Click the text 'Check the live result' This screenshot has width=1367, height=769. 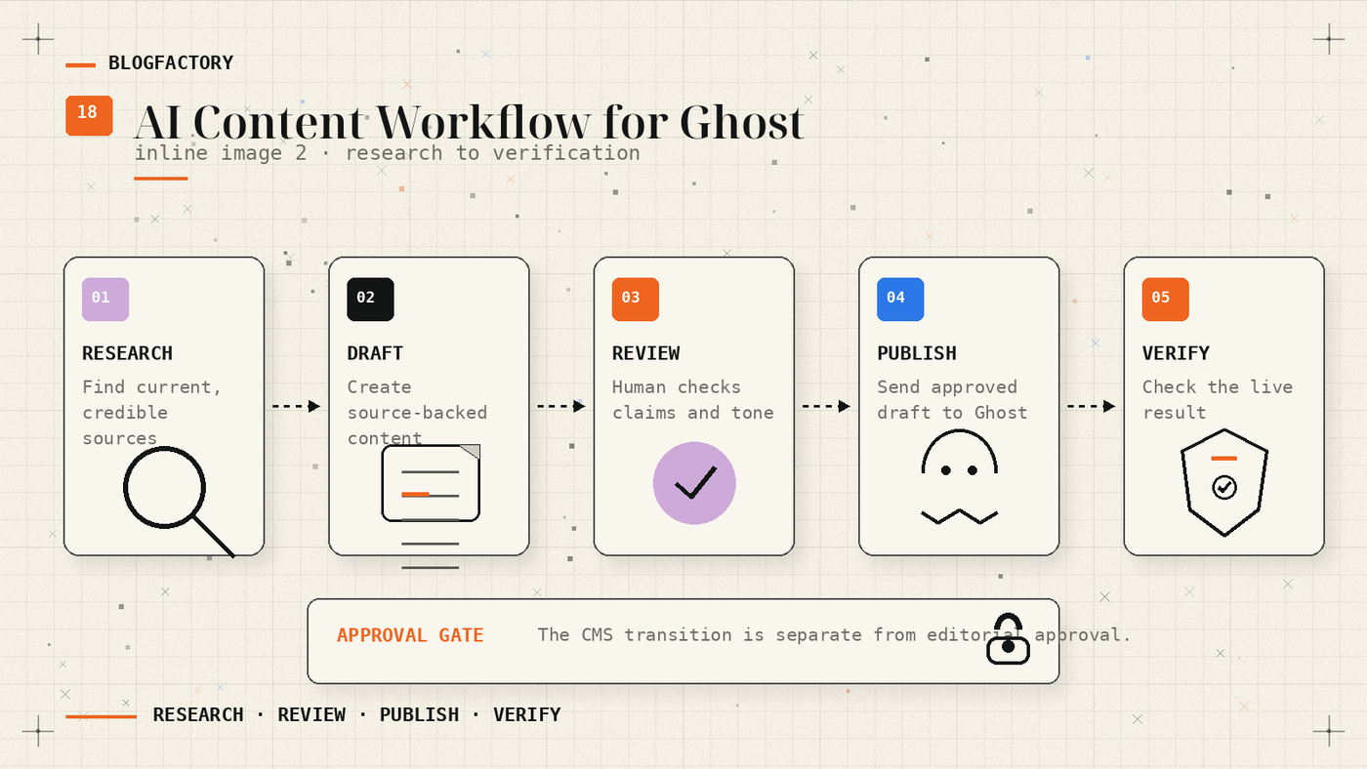click(1218, 400)
